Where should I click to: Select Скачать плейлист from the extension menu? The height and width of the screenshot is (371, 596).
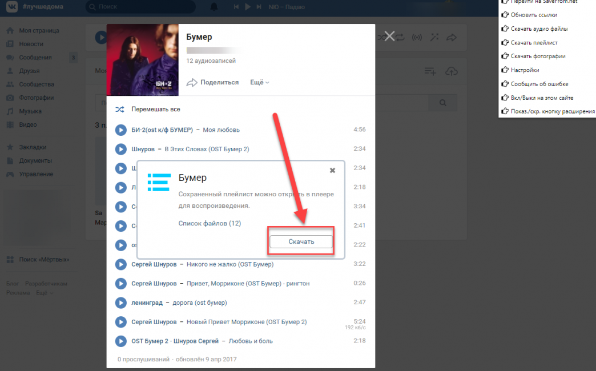pos(534,43)
